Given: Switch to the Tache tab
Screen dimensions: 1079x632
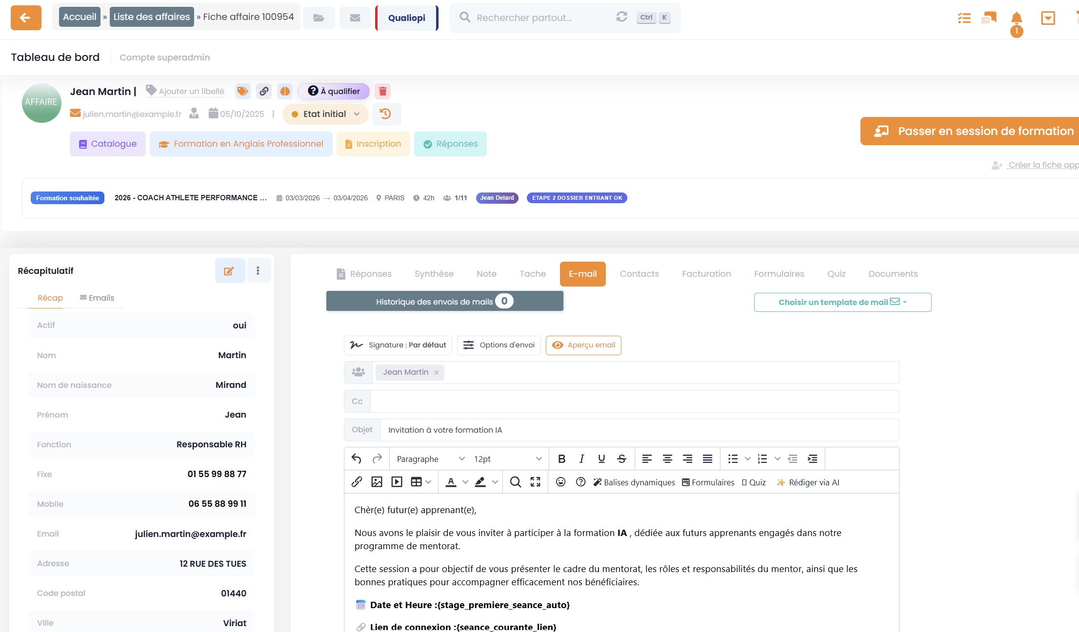Looking at the screenshot, I should tap(533, 274).
